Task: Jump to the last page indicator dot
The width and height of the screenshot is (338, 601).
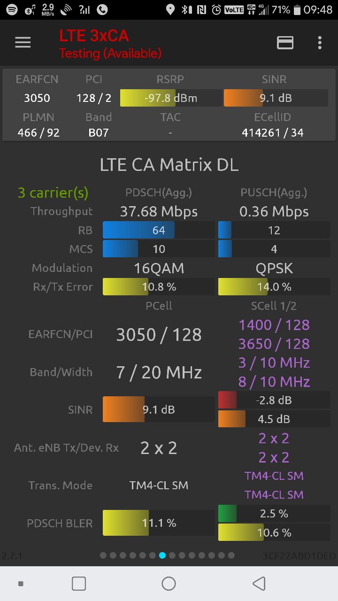Action: point(231,555)
